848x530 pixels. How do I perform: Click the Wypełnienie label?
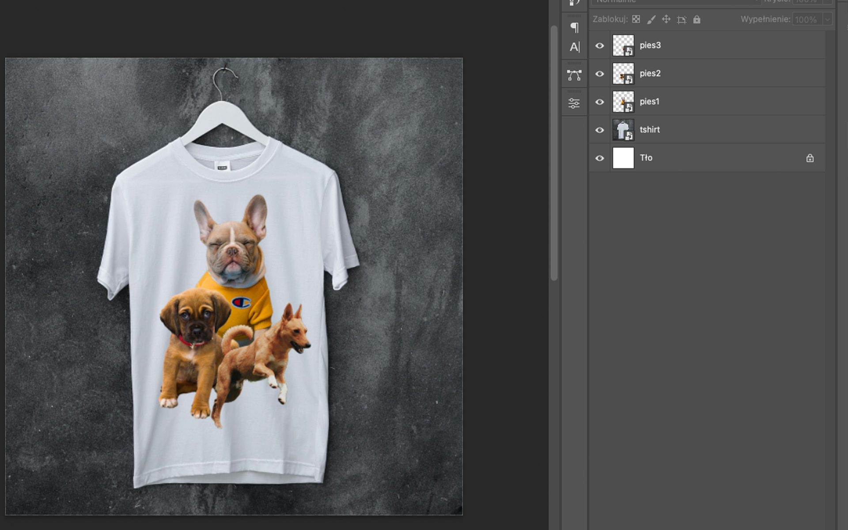pyautogui.click(x=765, y=19)
